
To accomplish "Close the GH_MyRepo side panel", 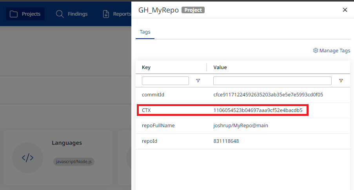I will coord(345,10).
